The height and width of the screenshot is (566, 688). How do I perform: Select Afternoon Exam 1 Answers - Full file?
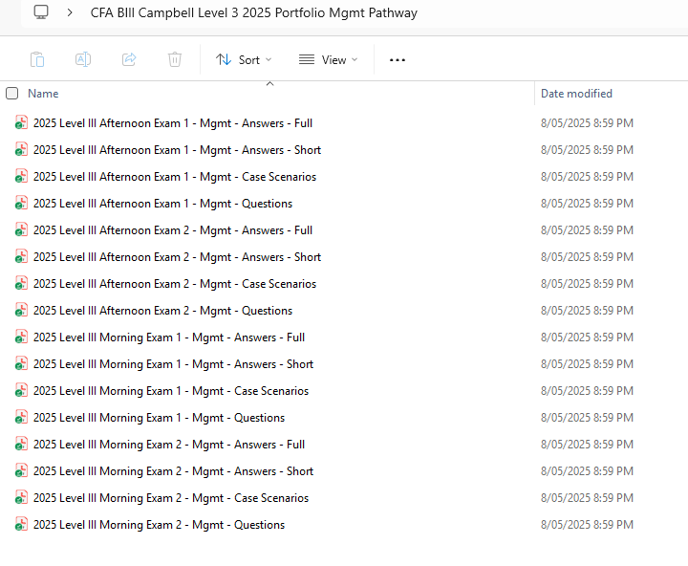[x=173, y=123]
